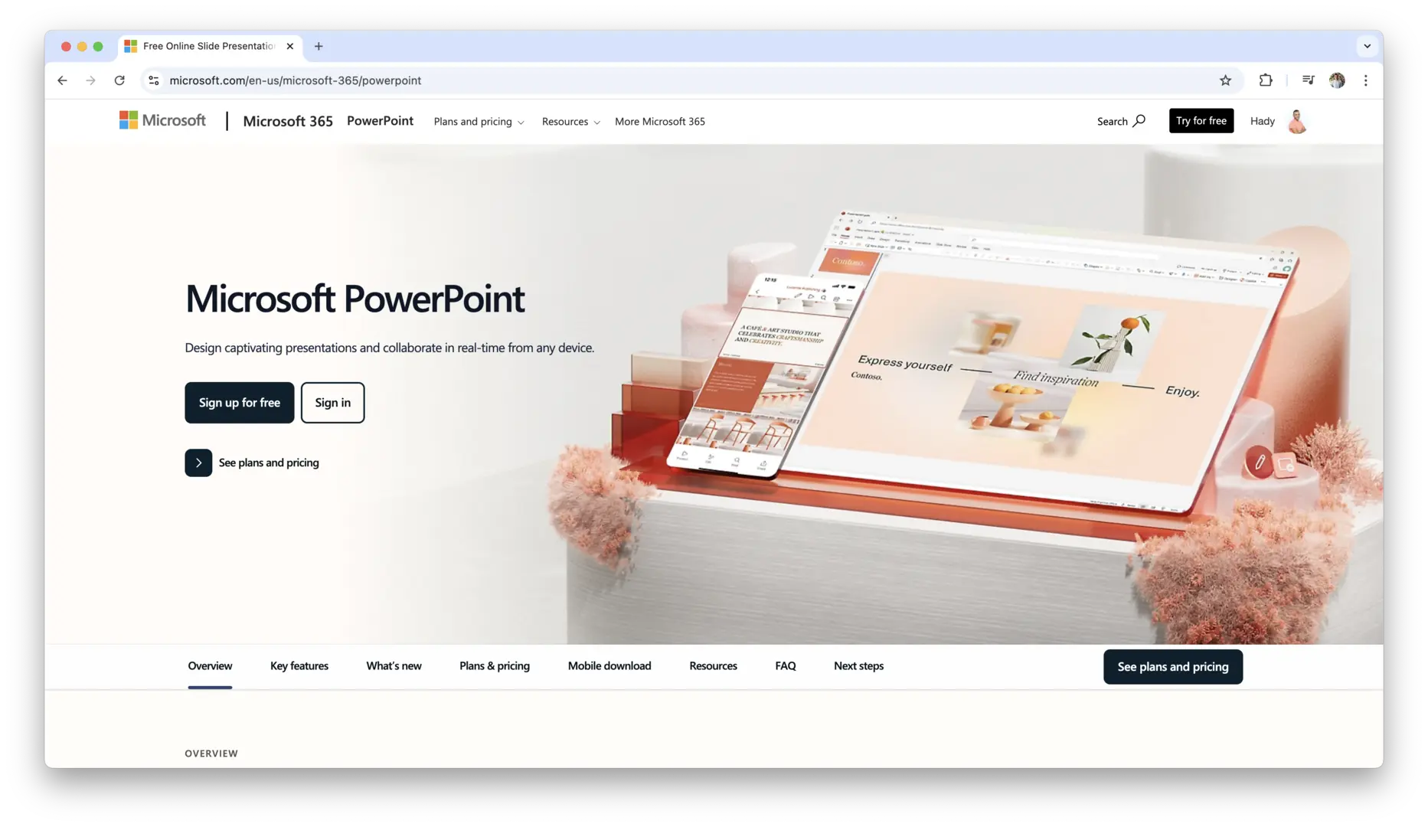Open site information icon in address bar
The height and width of the screenshot is (827, 1428).
[154, 80]
